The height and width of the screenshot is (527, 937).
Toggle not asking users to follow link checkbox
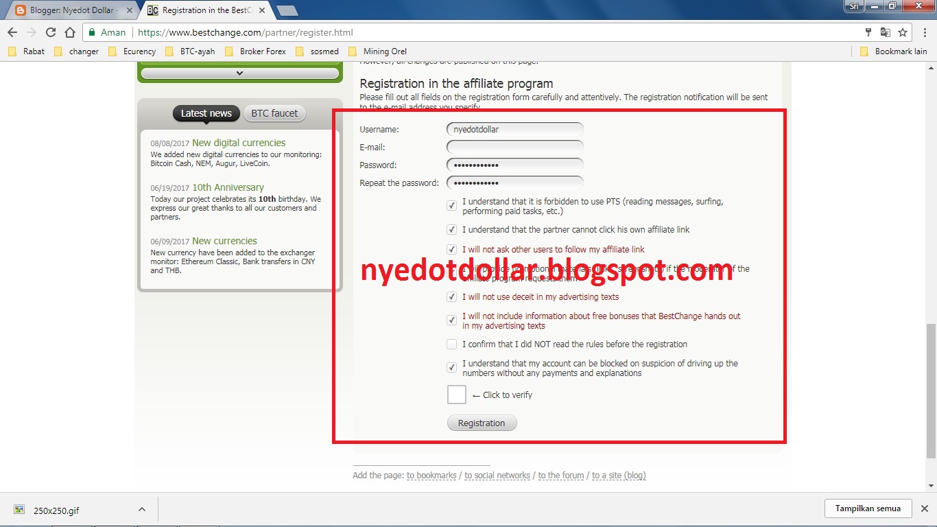(x=451, y=249)
